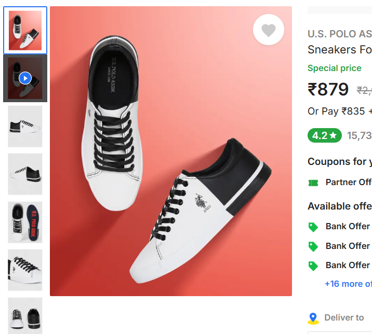
Task: Open the U.S. POLO ASSN. brand link
Action: coord(339,34)
